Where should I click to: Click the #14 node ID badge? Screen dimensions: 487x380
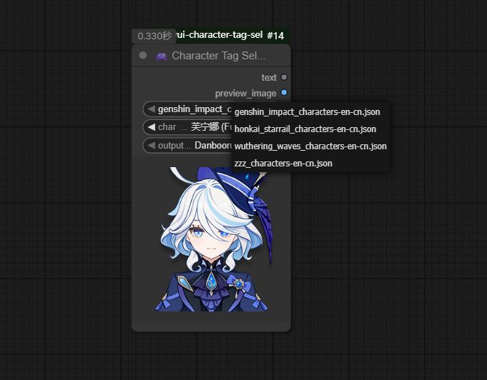[276, 36]
